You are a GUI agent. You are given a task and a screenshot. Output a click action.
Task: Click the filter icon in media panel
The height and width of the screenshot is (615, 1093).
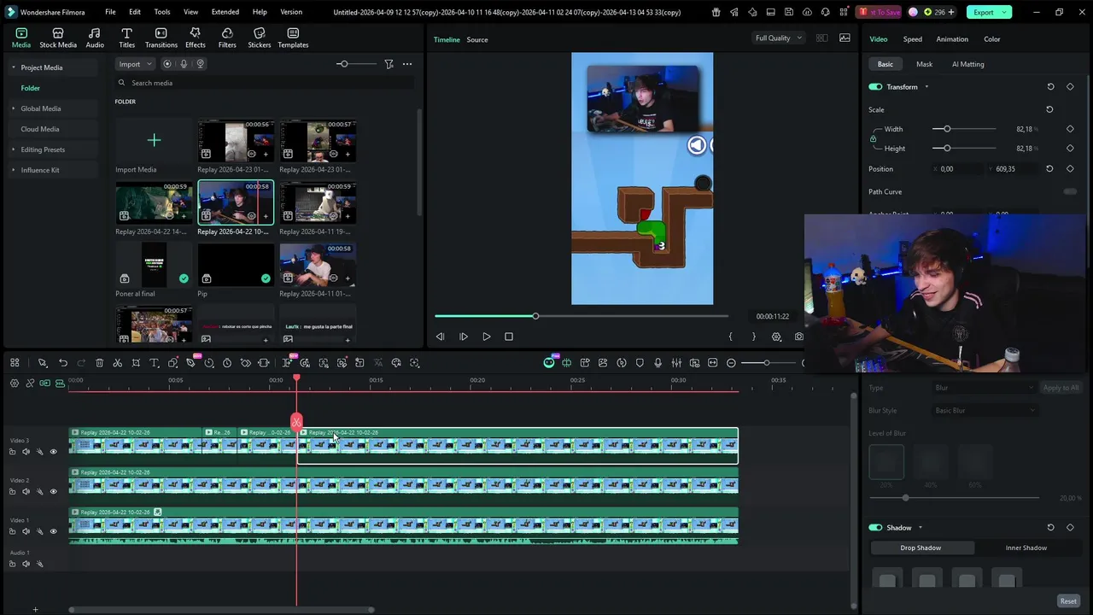click(x=389, y=64)
